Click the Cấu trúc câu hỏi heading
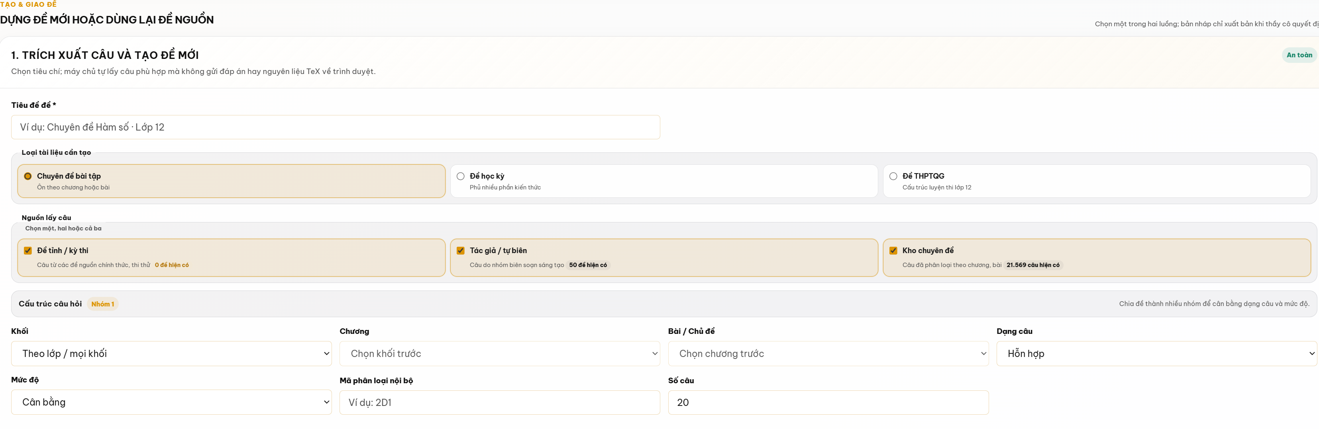Viewport: 1319px width, 429px height. [x=50, y=304]
